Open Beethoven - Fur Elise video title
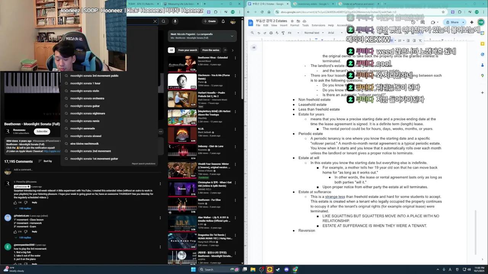Image resolution: width=488 pixels, height=274 pixels. [x=209, y=200]
